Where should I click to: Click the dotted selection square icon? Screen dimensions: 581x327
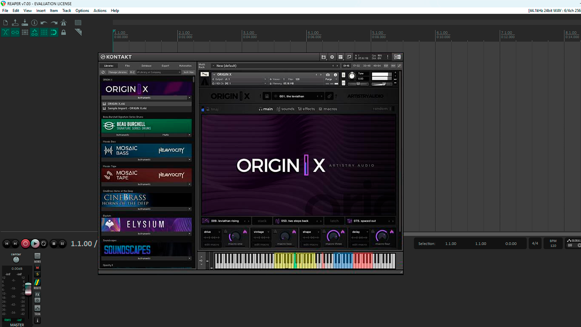coord(78,23)
